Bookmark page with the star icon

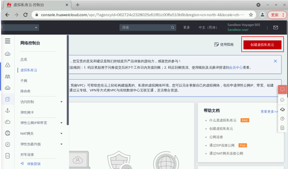251,15
